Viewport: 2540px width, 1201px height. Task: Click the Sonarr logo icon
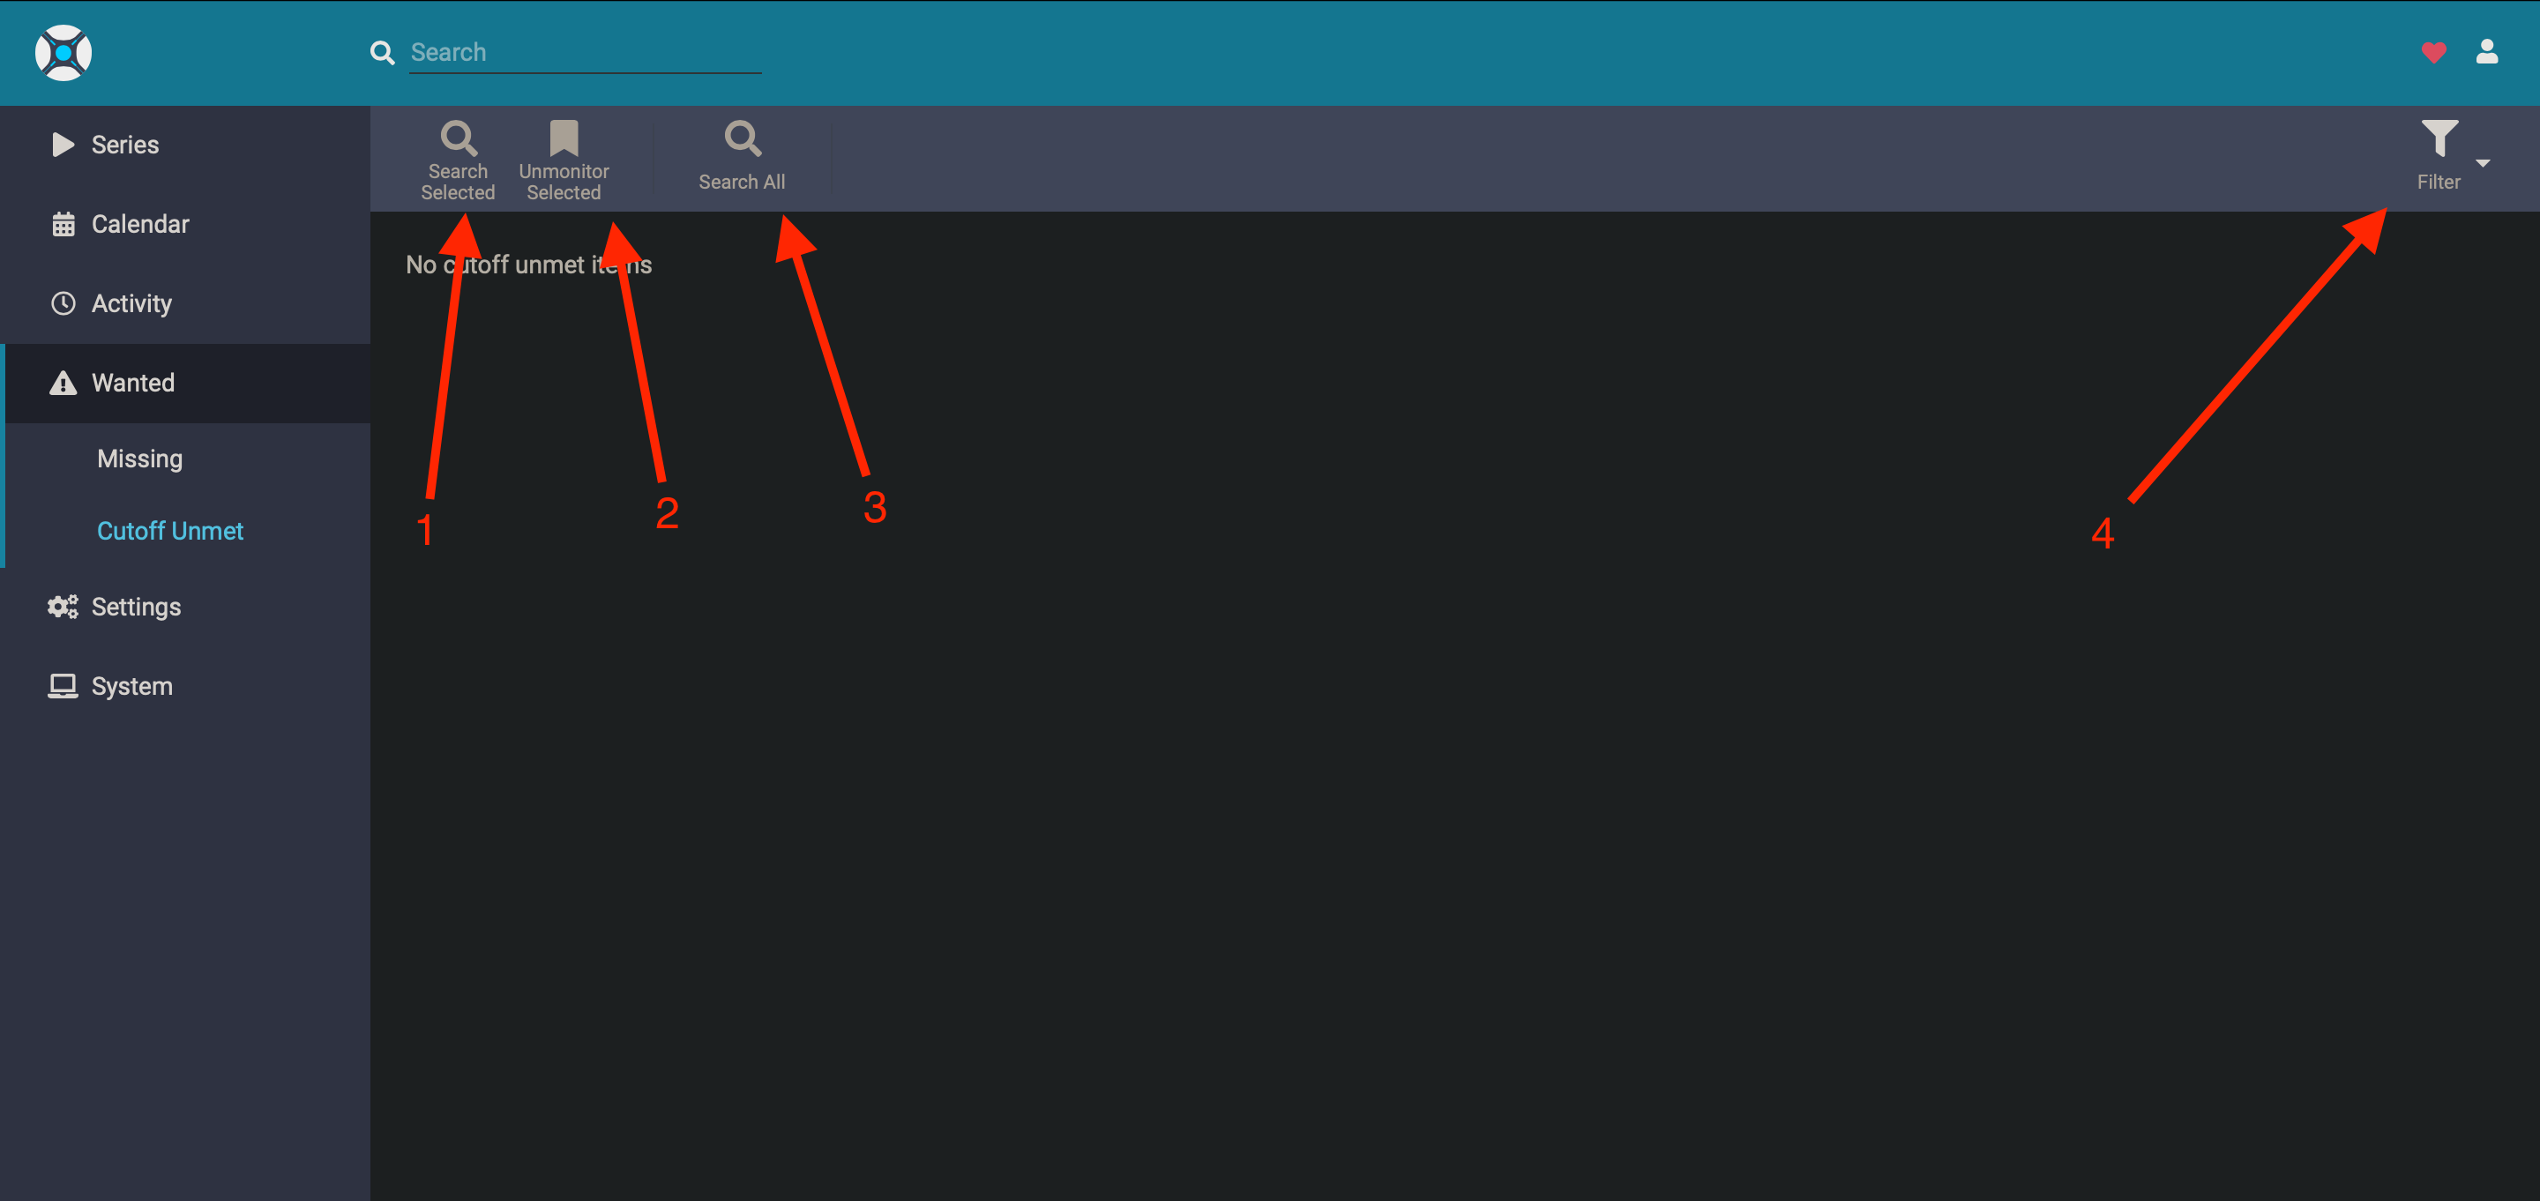pos(66,52)
